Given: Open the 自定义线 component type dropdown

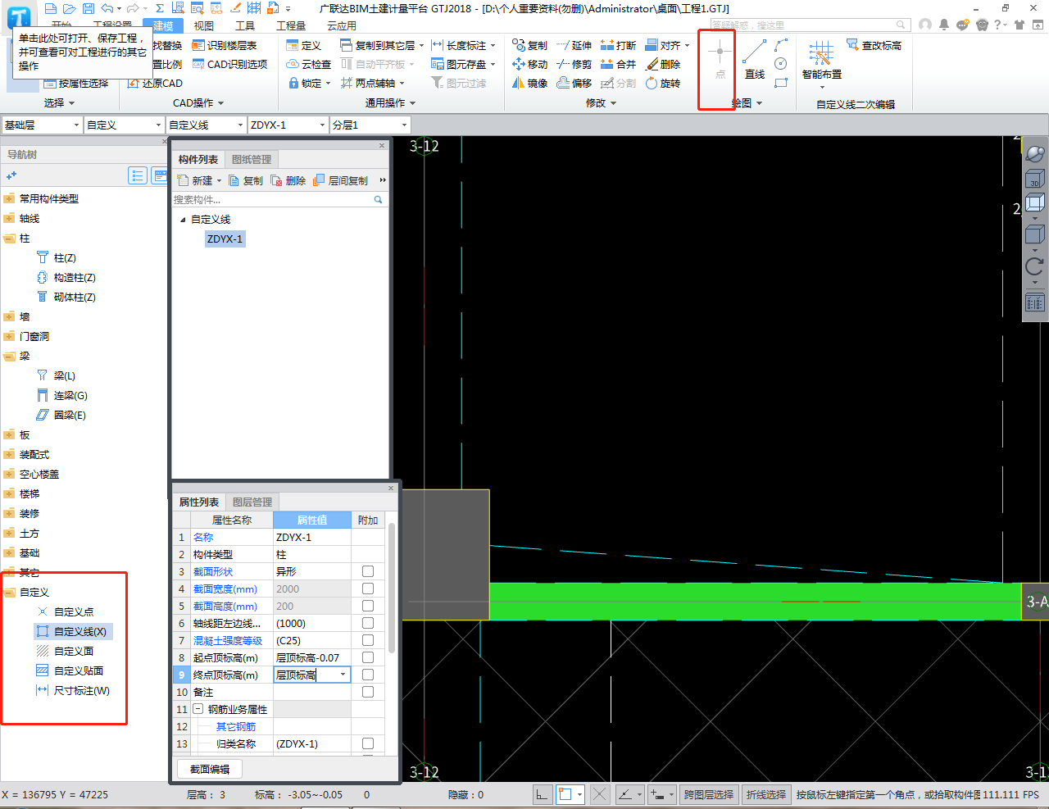Looking at the screenshot, I should pos(206,125).
